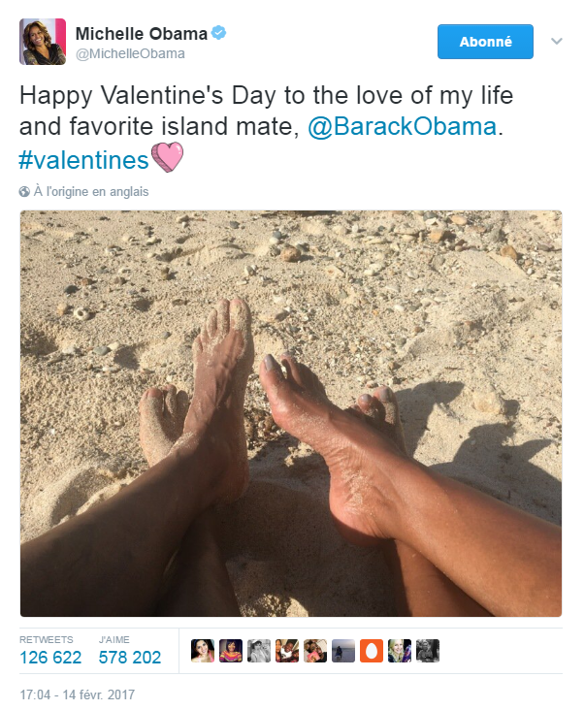The height and width of the screenshot is (710, 585).
Task: Click the first liker avatar in the row
Action: [203, 651]
